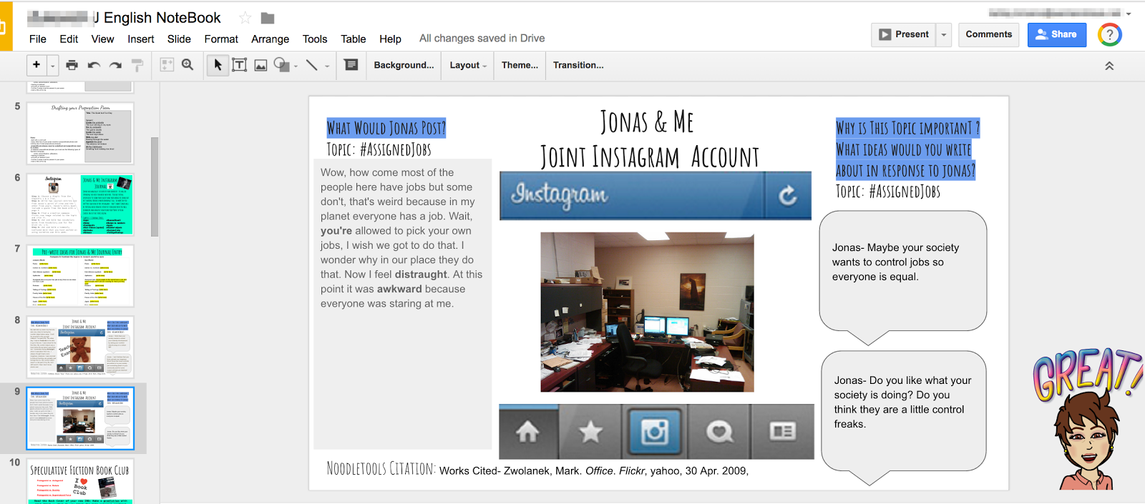The image size is (1145, 504).
Task: Click the zoom to fit icon
Action: pos(167,65)
